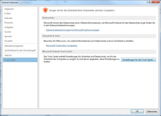This screenshot has width=161, height=116.
Task: Open Datenschutzbestimmungen für Microsoft Outlook anzeigen link
Action: click(x=73, y=30)
